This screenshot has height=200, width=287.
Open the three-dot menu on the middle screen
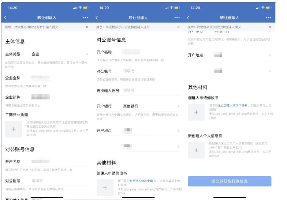point(177,18)
